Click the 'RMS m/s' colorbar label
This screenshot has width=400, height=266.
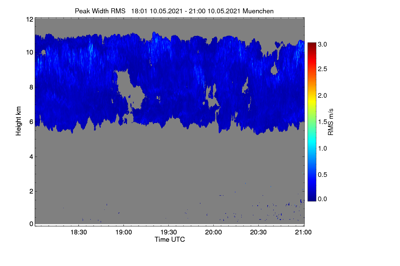tap(331, 121)
